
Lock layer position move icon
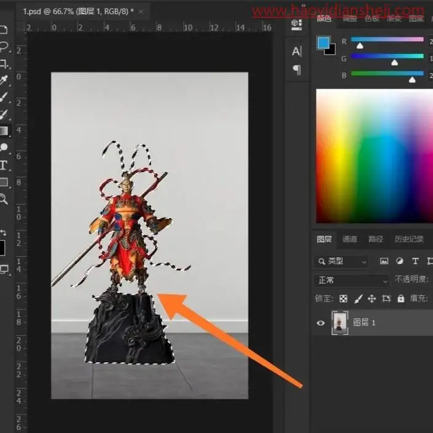coord(372,298)
